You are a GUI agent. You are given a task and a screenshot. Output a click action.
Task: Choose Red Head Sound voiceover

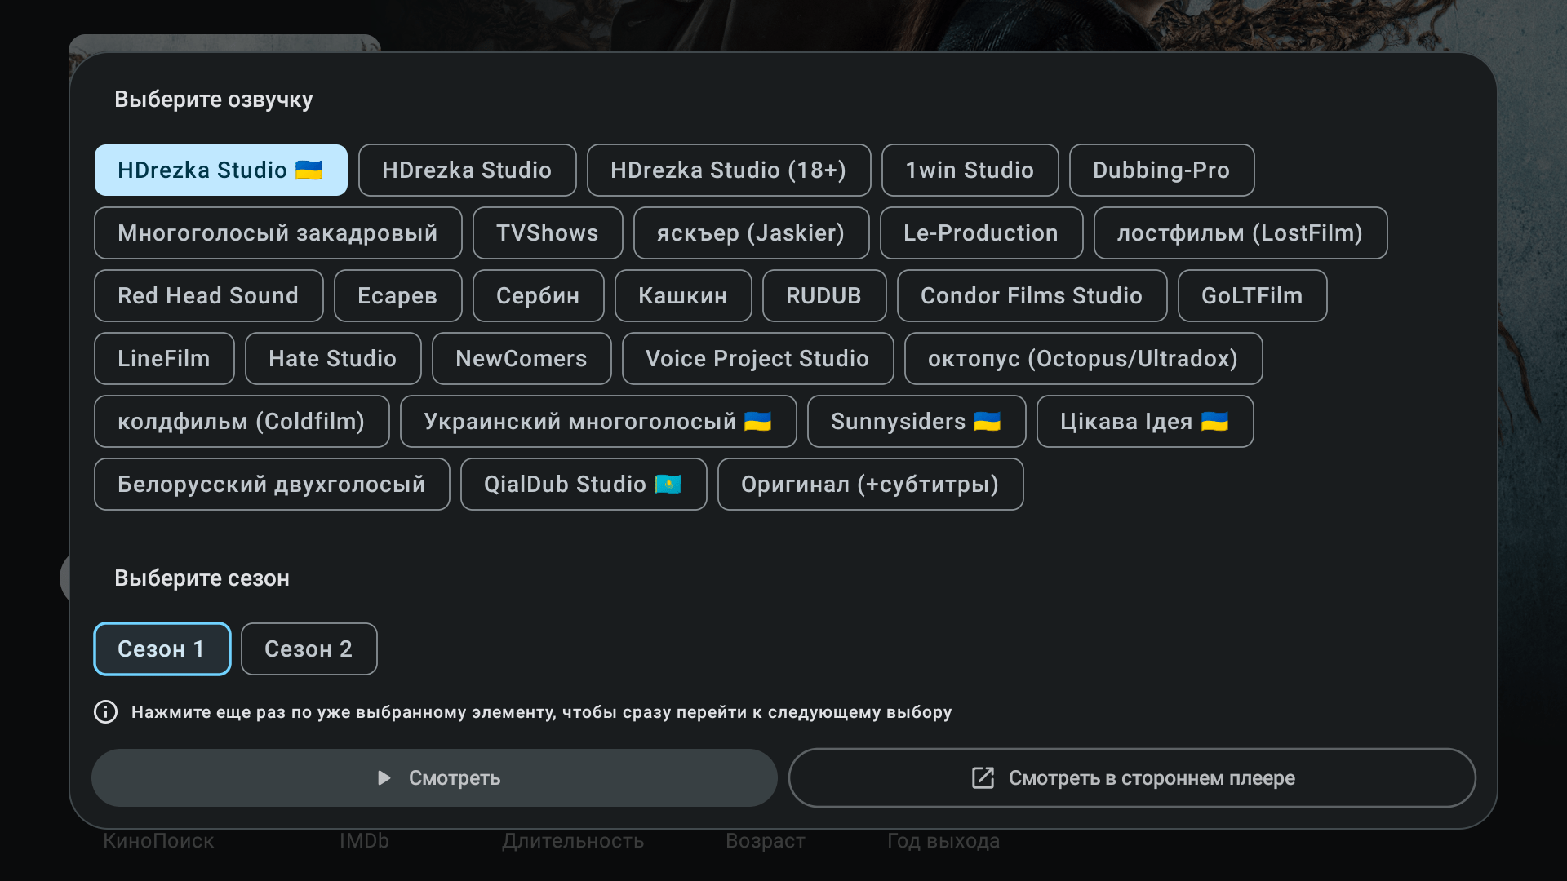pyautogui.click(x=209, y=295)
